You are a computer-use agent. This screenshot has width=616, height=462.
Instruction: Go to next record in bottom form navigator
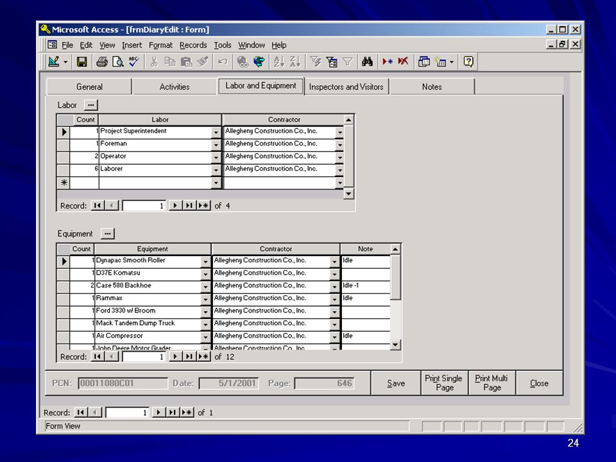tap(158, 413)
